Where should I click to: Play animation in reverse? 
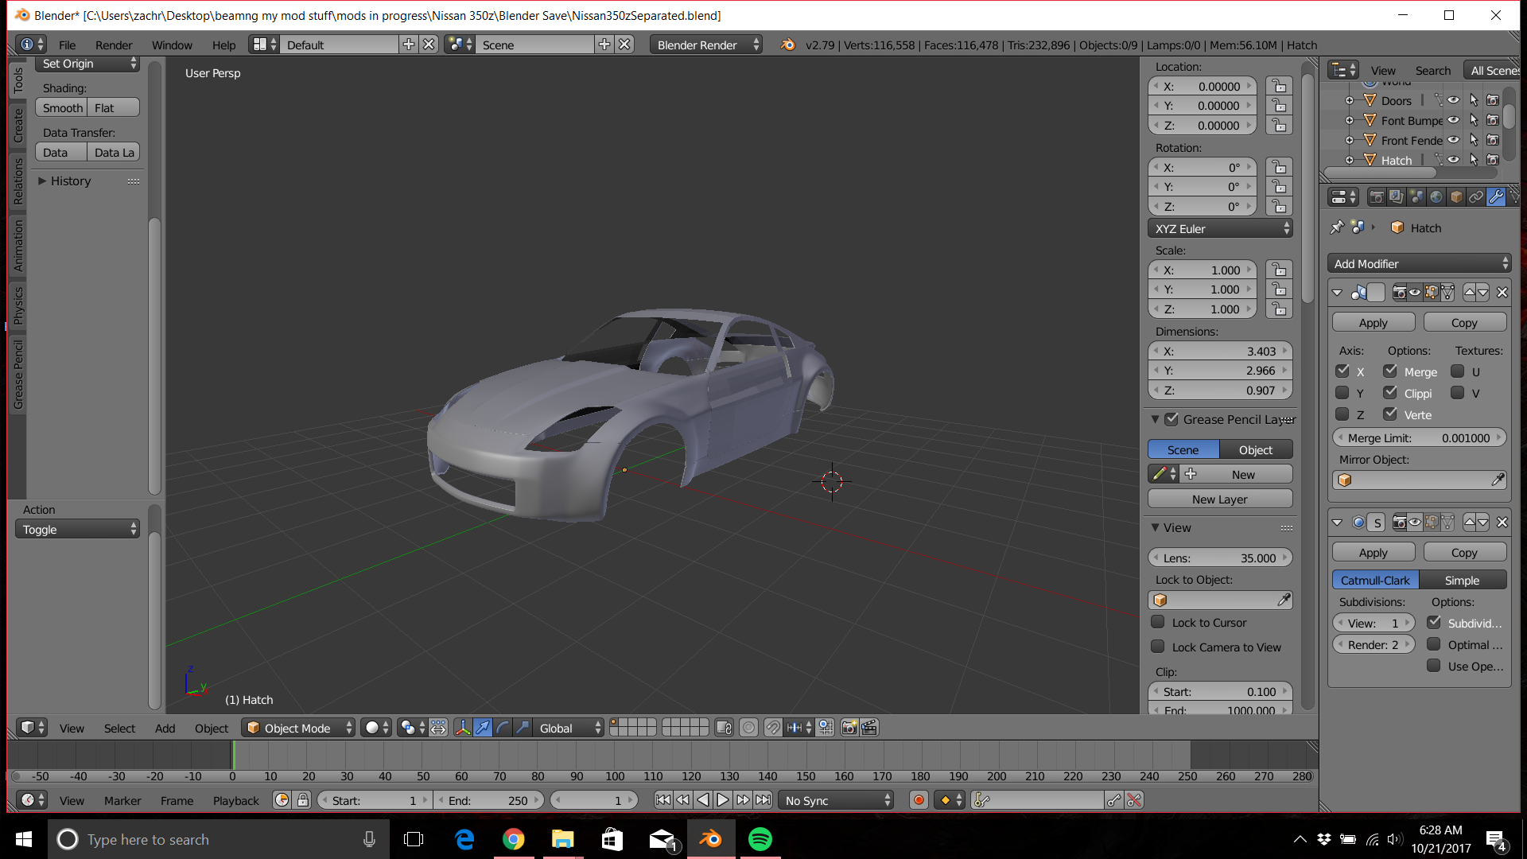[x=703, y=800]
